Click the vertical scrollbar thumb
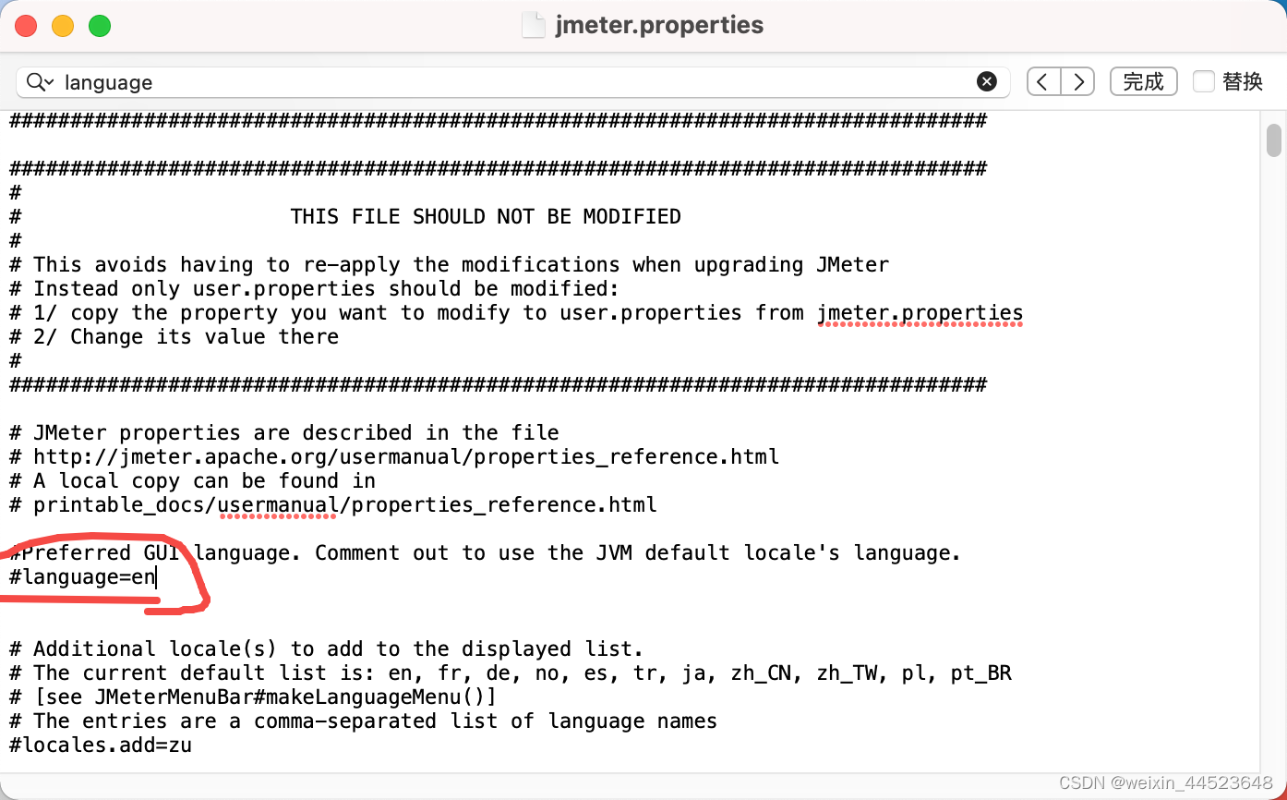 [1274, 140]
